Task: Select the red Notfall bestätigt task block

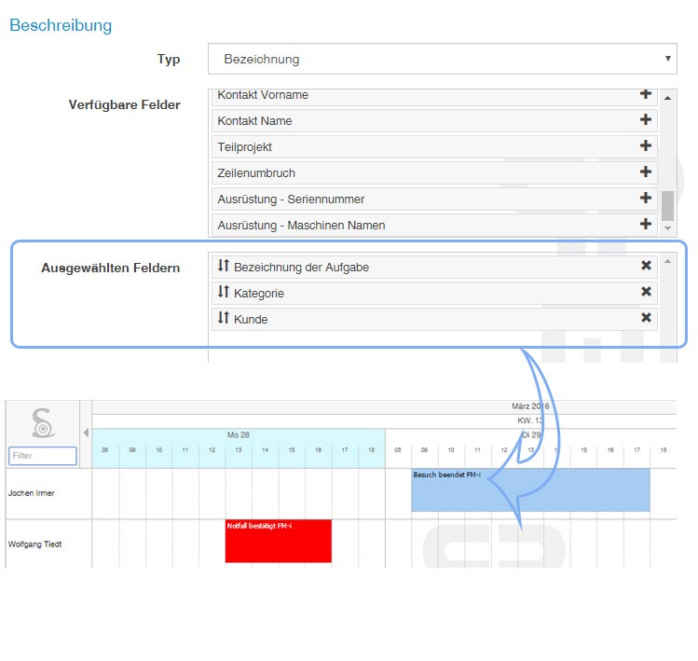Action: pyautogui.click(x=278, y=542)
